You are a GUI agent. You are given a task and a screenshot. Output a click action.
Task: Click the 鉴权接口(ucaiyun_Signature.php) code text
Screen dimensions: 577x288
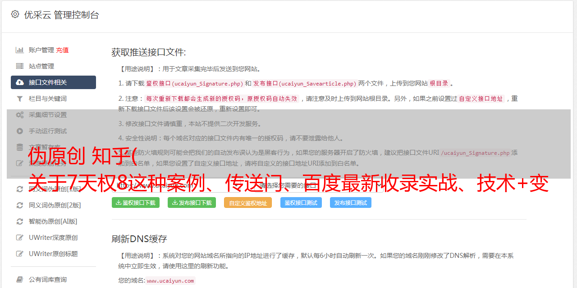(195, 83)
